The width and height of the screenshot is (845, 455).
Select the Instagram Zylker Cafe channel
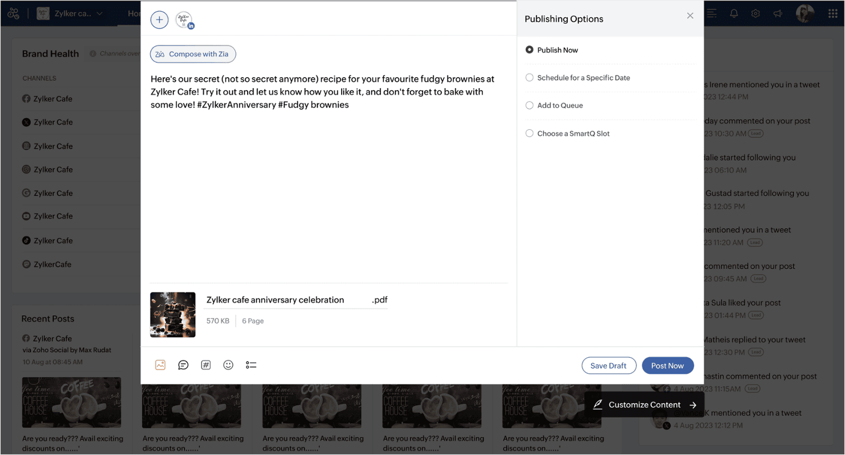tap(48, 169)
